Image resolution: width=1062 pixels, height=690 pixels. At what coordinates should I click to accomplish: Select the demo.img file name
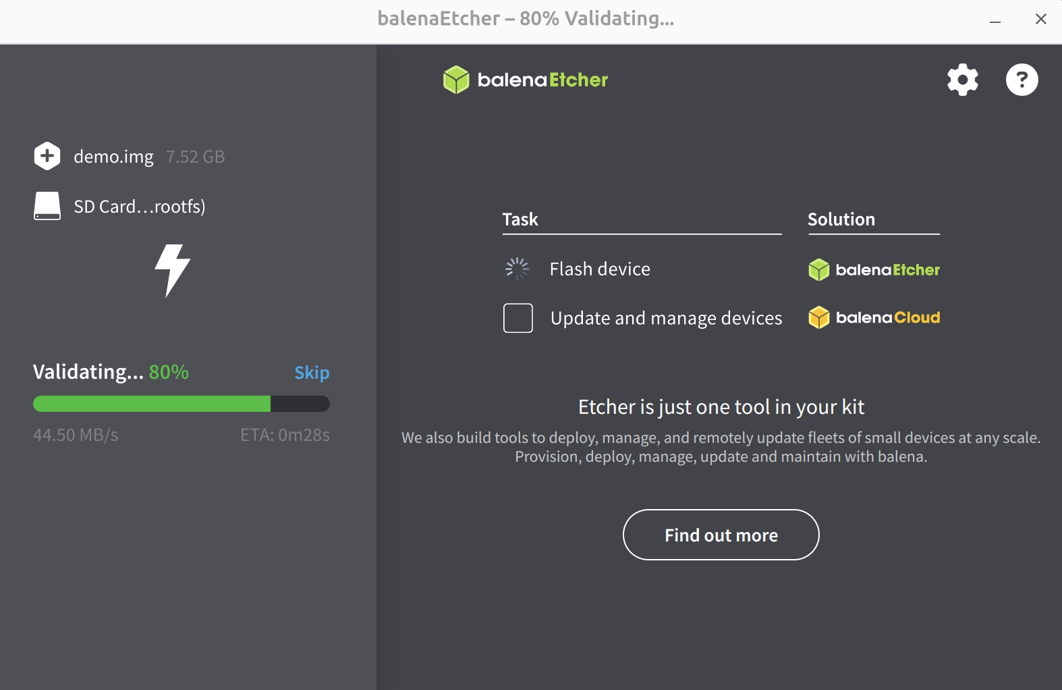point(113,157)
